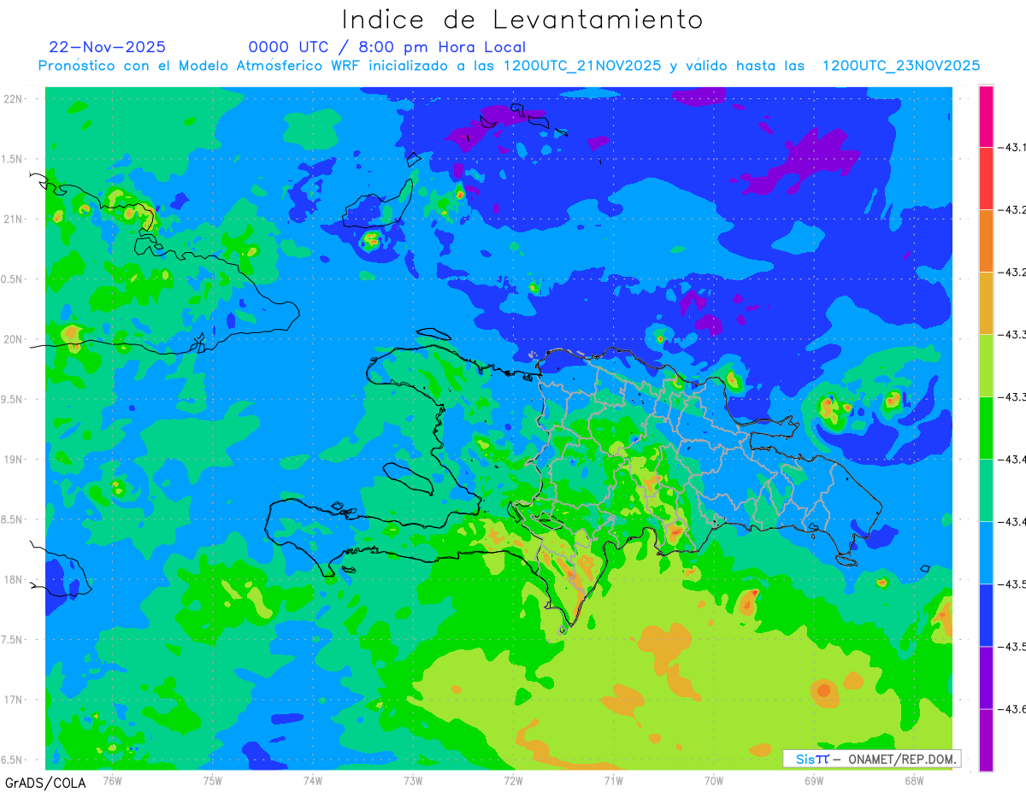
Task: Pick the lime yellow-green legend band
Action: tap(986, 366)
